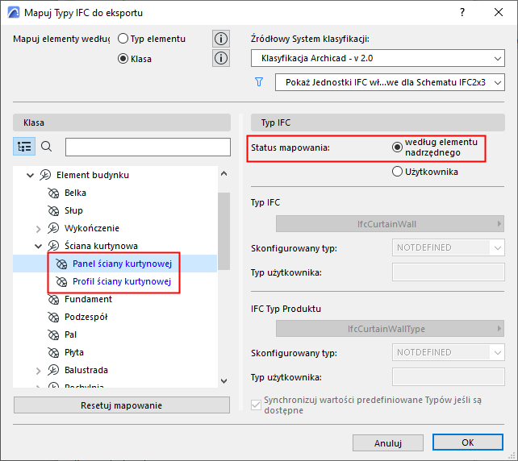Open the IfcCurtainWall type selector
The image size is (518, 461).
tap(390, 224)
